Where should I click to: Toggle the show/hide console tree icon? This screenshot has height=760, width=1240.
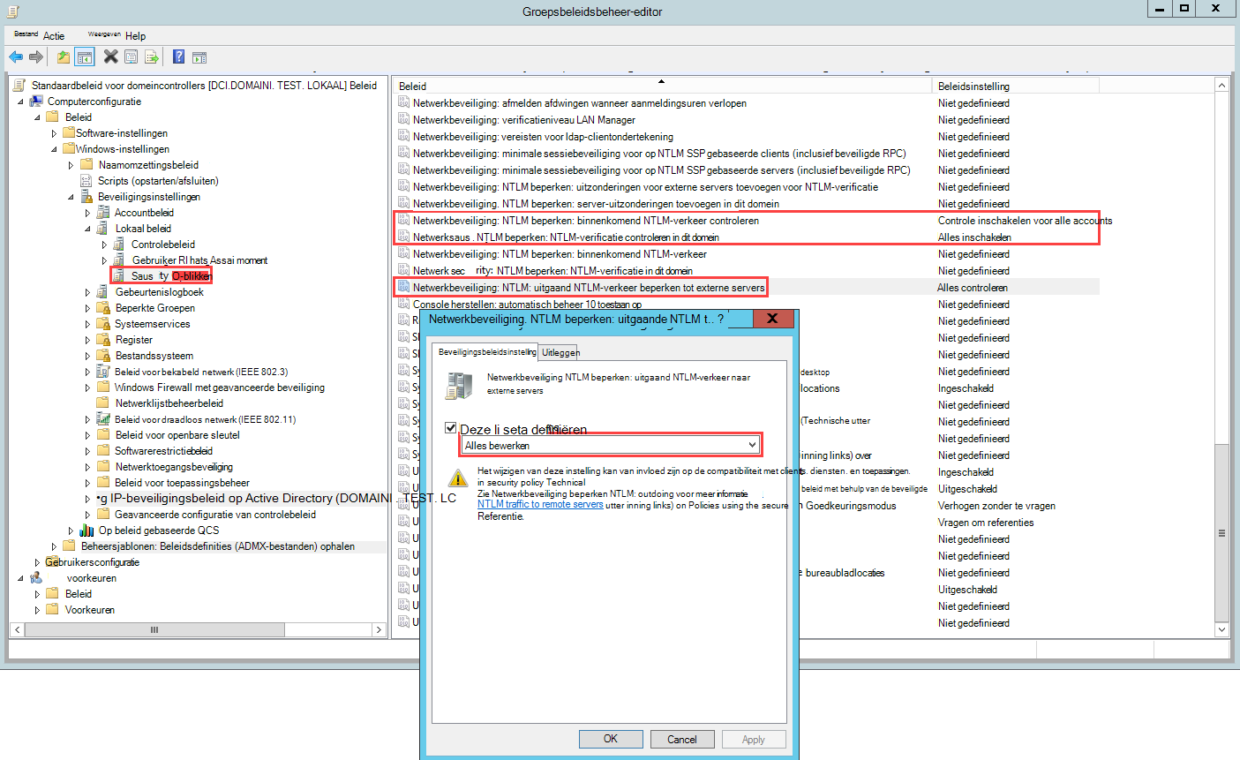click(x=85, y=57)
